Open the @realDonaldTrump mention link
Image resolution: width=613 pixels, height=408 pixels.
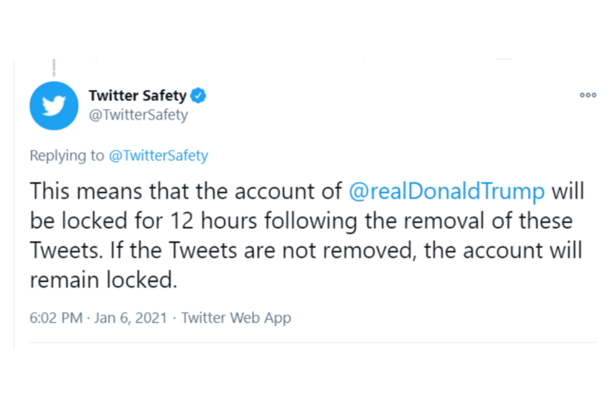[x=448, y=191]
